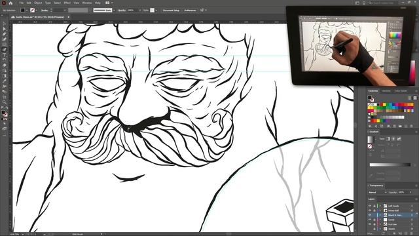Choose Radial gradient type icon

point(393,138)
